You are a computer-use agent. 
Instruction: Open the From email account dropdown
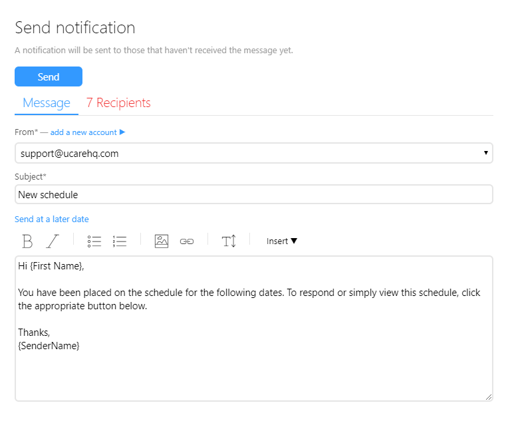point(253,153)
